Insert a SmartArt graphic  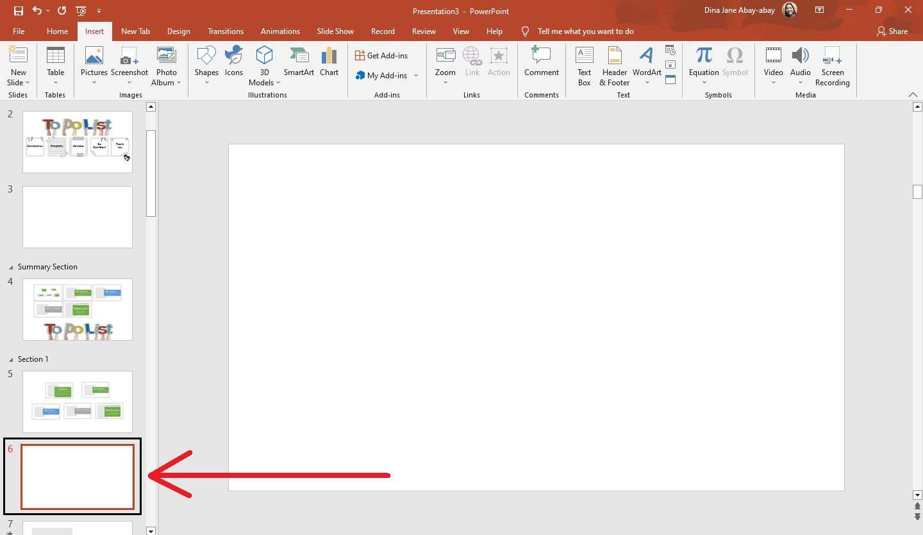click(x=299, y=61)
